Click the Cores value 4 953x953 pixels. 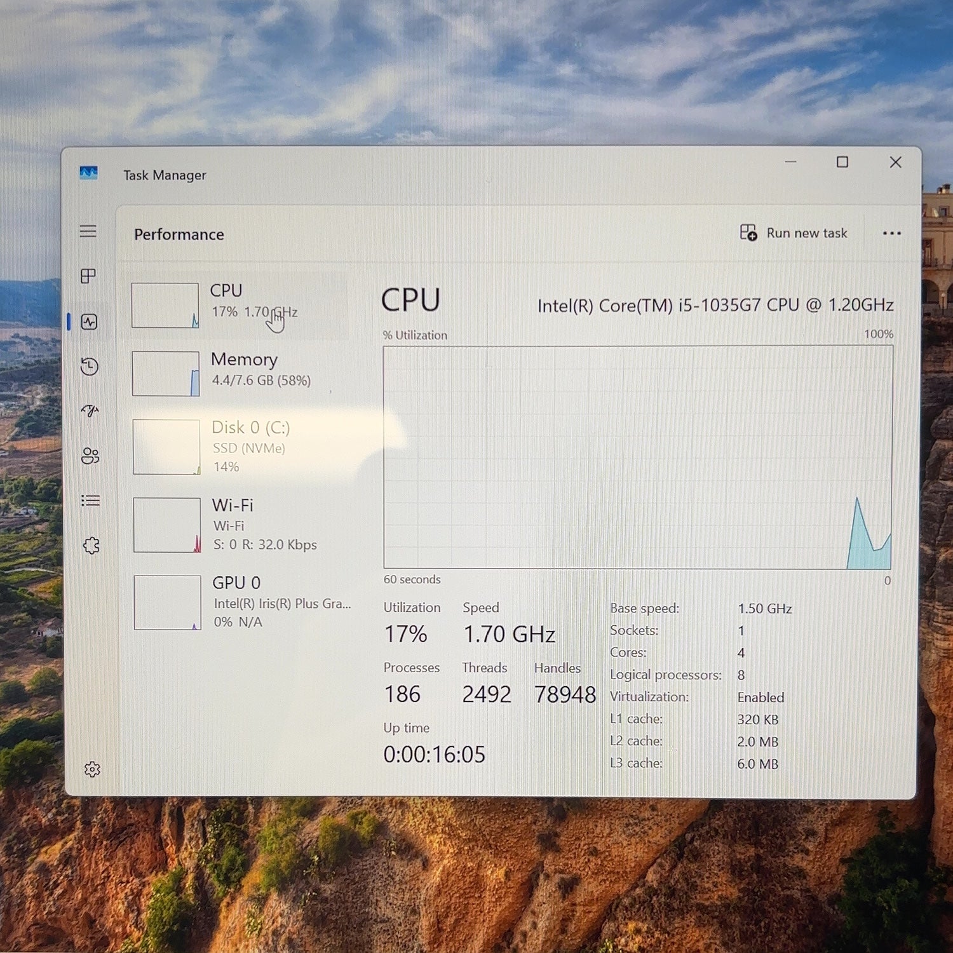(x=741, y=653)
